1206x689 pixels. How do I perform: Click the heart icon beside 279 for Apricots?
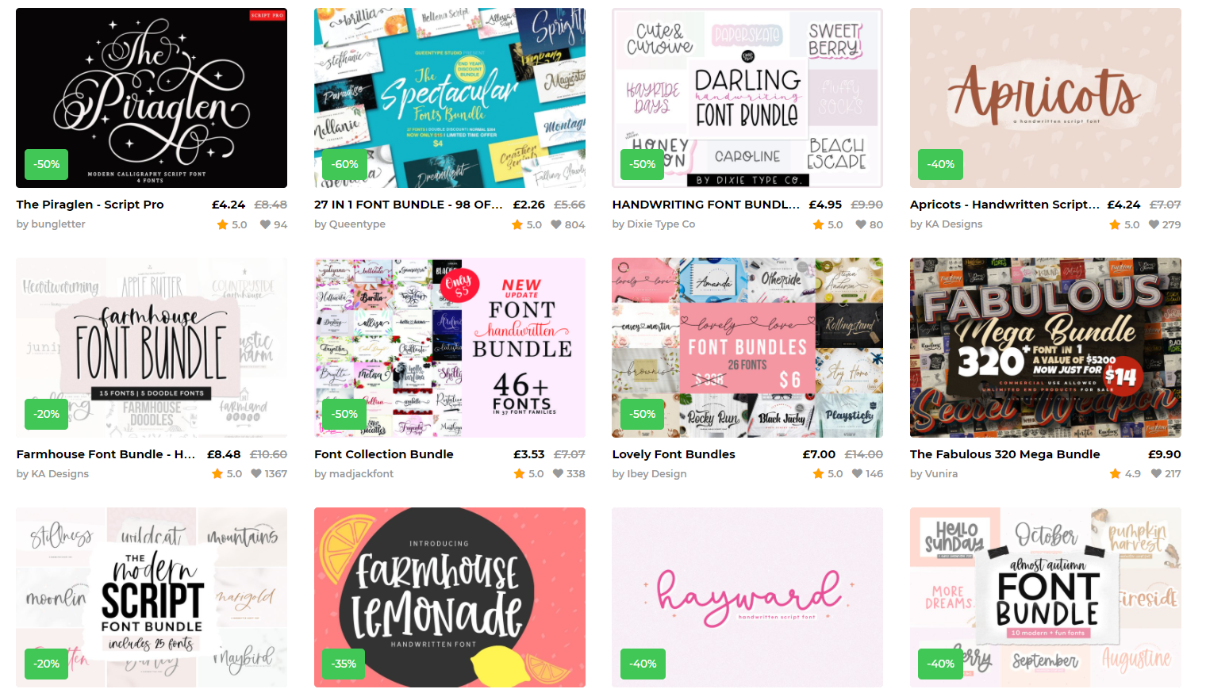click(1154, 224)
